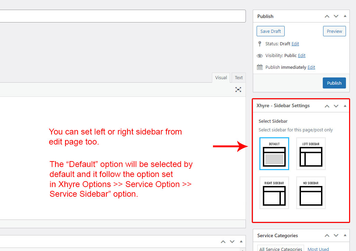
Task: Move Publish panel down arrow
Action: (x=336, y=16)
